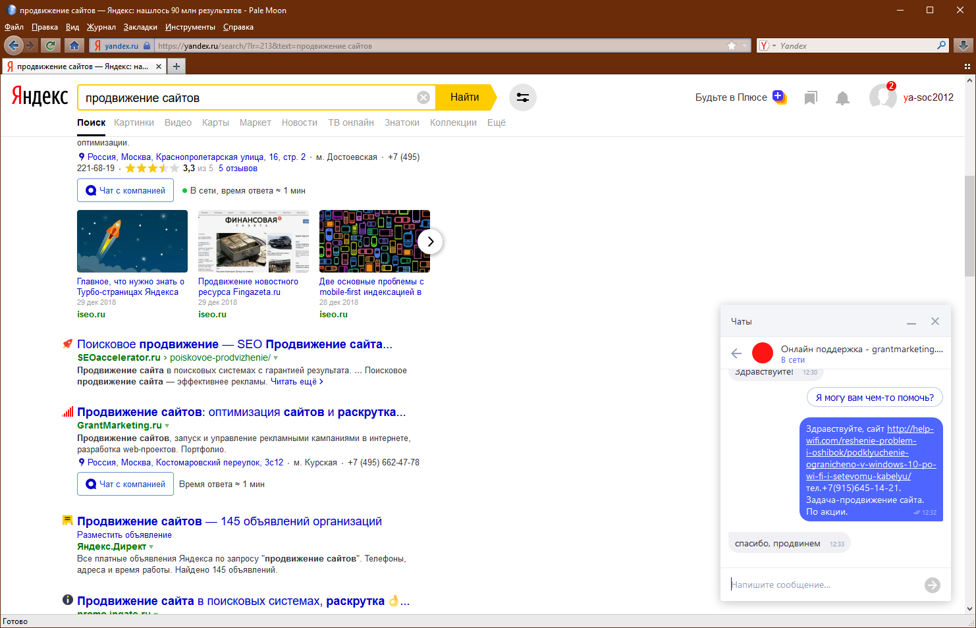
Task: Send chat message arrow button
Action: tap(933, 585)
